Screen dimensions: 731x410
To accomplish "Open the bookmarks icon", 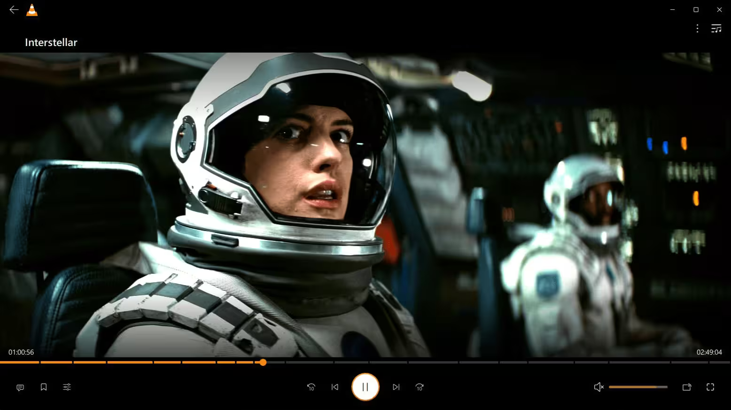I will pos(44,387).
